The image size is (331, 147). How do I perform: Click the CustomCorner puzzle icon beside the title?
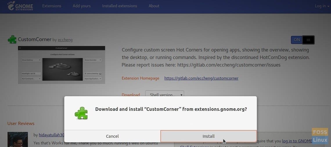12,39
